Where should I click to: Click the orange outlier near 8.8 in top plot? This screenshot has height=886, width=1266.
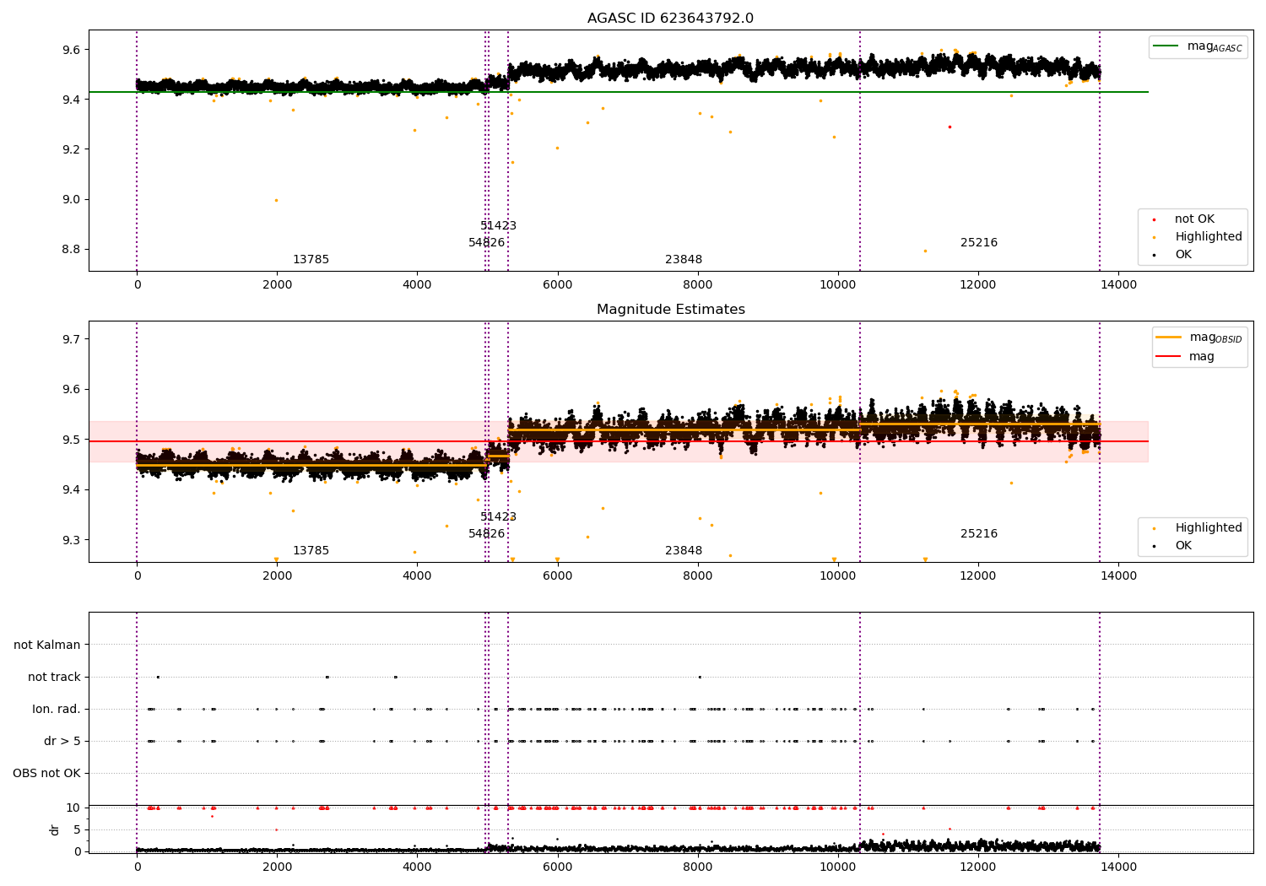(925, 251)
